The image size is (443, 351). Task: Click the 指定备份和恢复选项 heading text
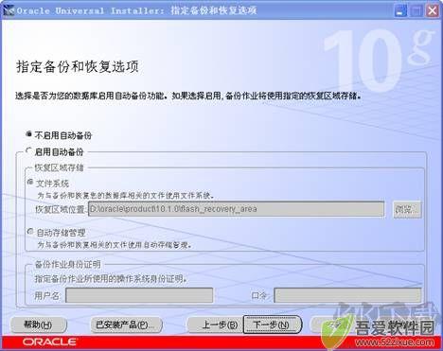click(x=78, y=67)
